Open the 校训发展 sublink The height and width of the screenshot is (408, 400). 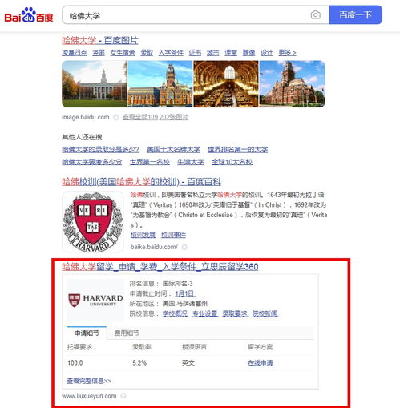click(143, 235)
